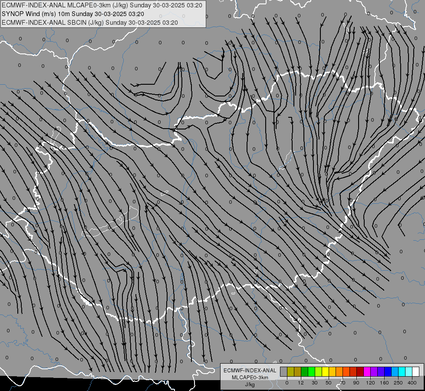Select the pure blue legend swatch
Screen dimensions: 425x391
[x=388, y=371]
